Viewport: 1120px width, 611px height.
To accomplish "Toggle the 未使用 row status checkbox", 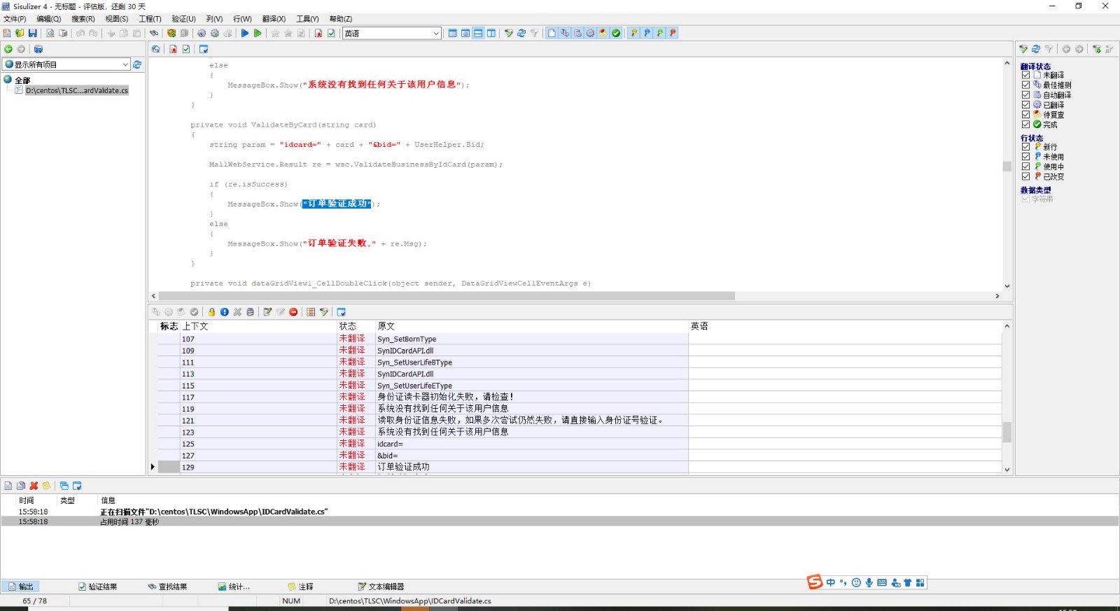I will pos(1025,157).
